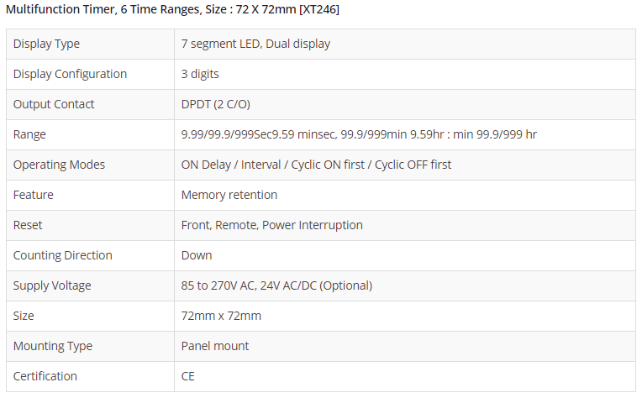Click the "Memory retention" feature value
The height and width of the screenshot is (398, 642).
229,195
